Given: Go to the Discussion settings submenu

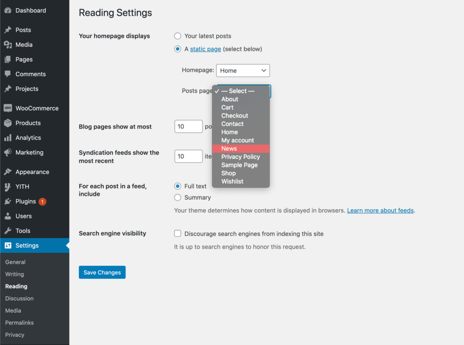Looking at the screenshot, I should point(19,298).
